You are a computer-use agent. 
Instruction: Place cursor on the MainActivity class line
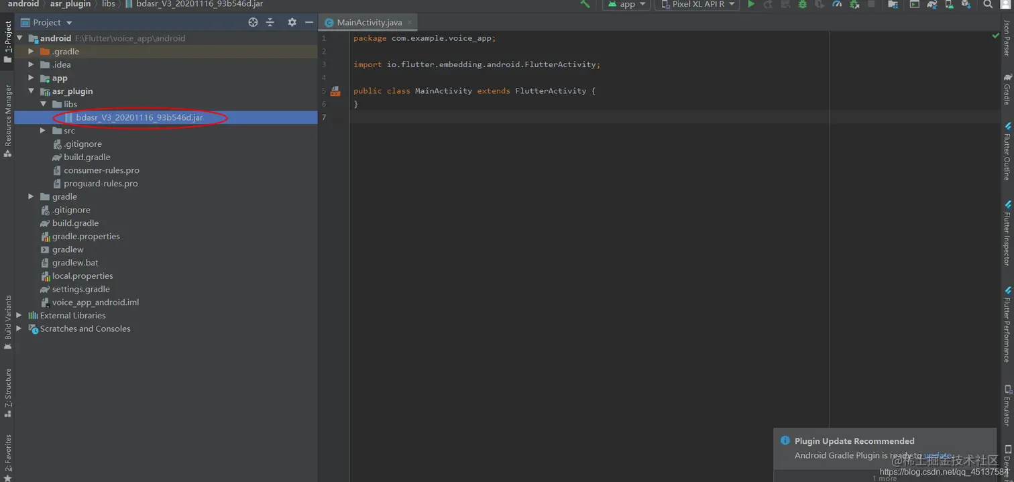click(x=474, y=91)
